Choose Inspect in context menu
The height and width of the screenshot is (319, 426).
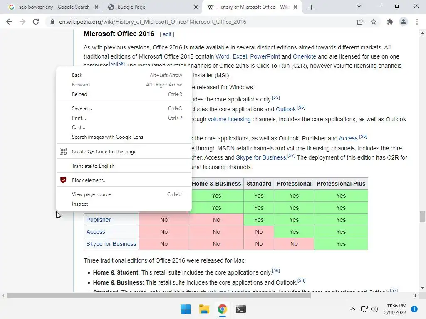tap(124, 204)
